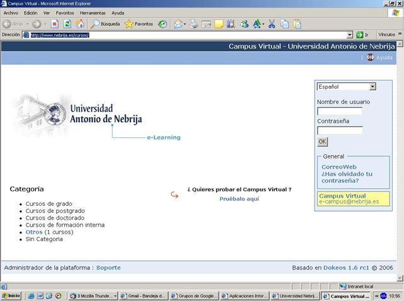The width and height of the screenshot is (404, 301).
Task: Open the Otros category link
Action: (x=34, y=232)
